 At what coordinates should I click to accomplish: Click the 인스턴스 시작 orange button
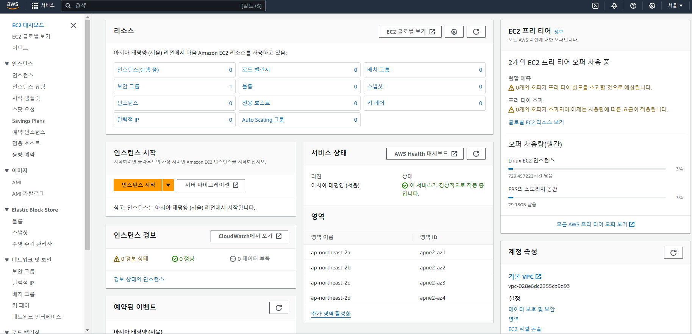(138, 185)
